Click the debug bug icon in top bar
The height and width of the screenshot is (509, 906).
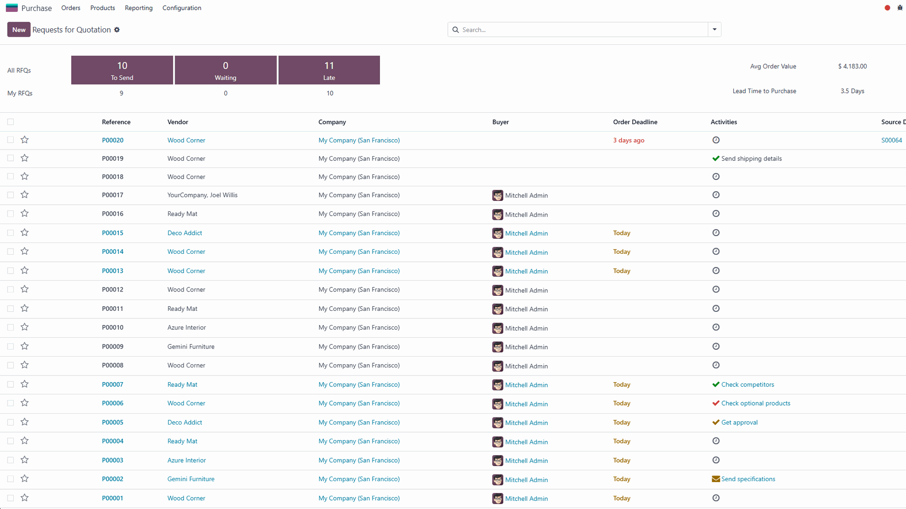899,8
